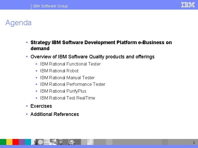
Task: Click 'Strategy IBM Software Development Platform' bullet
Action: [x=101, y=45]
